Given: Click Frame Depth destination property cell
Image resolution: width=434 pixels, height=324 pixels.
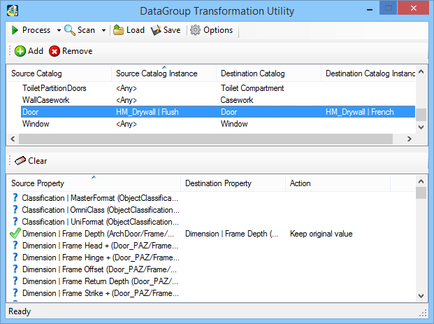Looking at the screenshot, I should pos(231,234).
